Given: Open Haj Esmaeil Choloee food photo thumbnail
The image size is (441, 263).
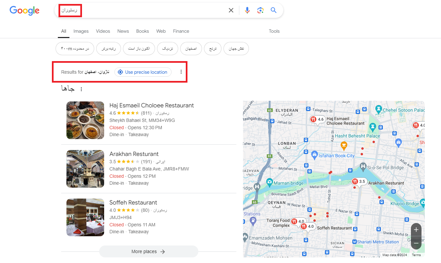Looking at the screenshot, I should coord(85,120).
